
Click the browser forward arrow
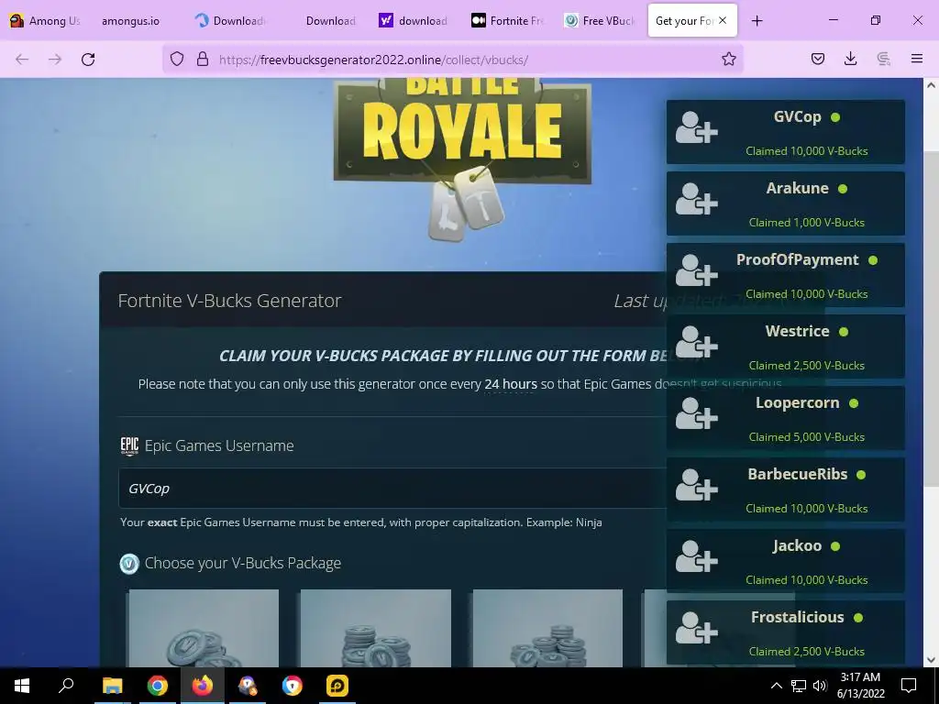pos(55,59)
